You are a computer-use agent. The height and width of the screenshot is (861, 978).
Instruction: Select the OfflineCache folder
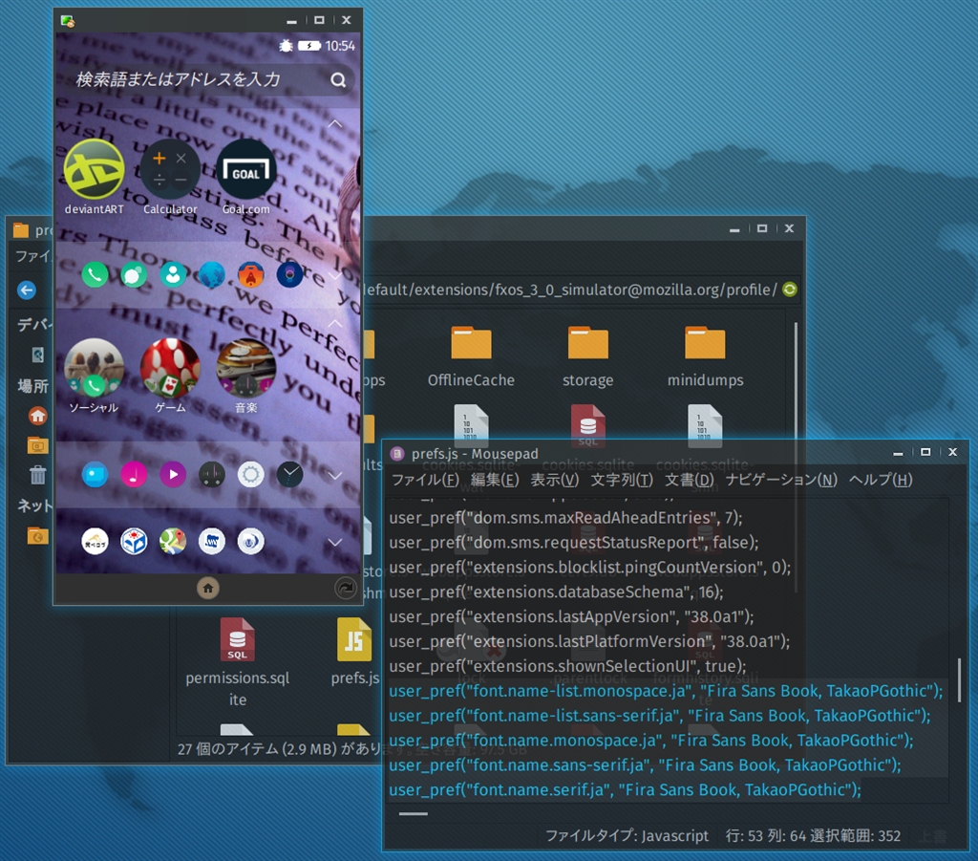point(471,357)
